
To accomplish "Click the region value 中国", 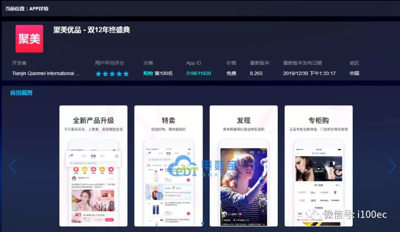I will tap(354, 73).
